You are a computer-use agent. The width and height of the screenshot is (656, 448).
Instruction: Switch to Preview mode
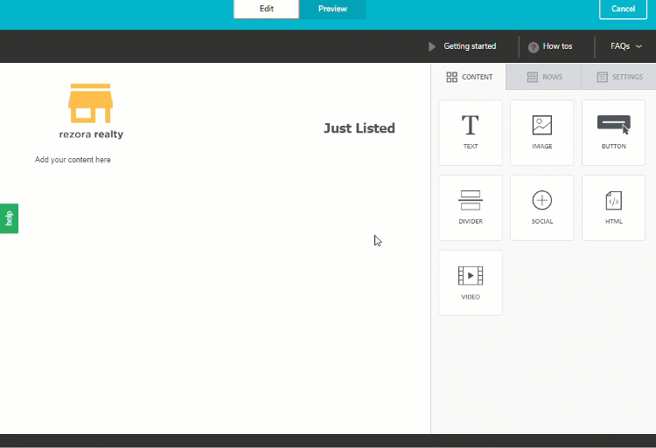(332, 9)
